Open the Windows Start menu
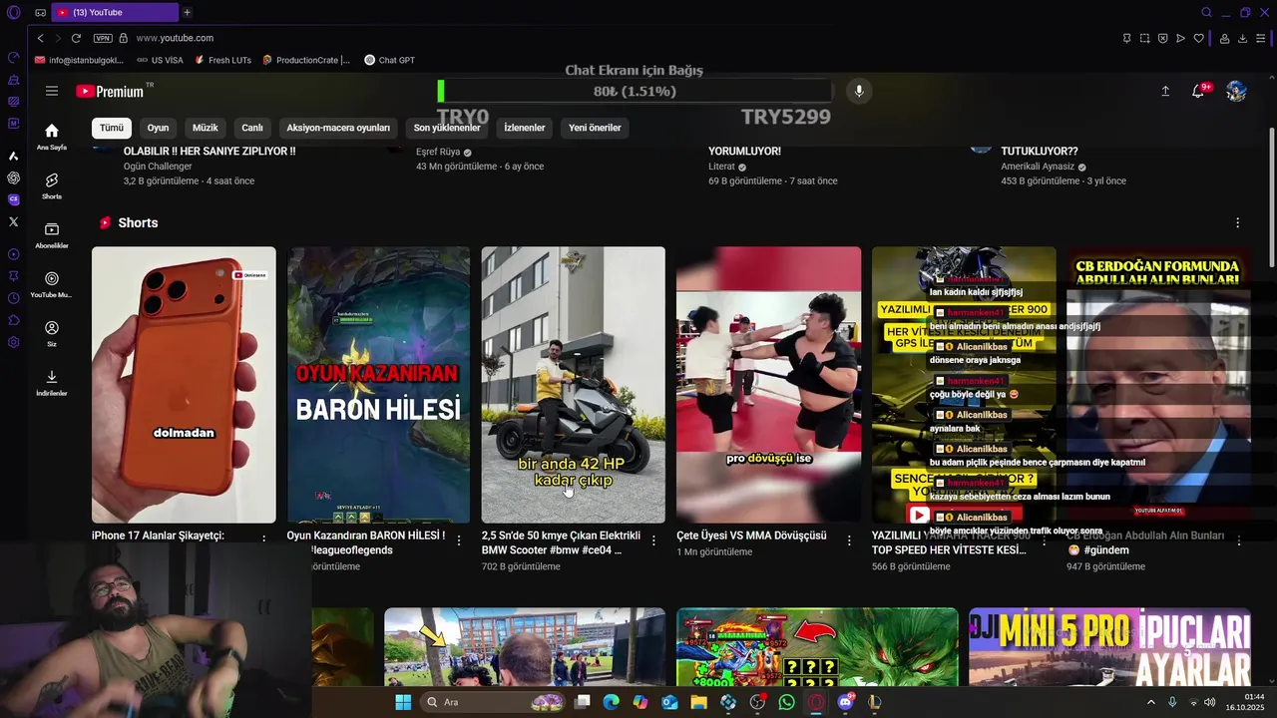1277x718 pixels. click(403, 702)
